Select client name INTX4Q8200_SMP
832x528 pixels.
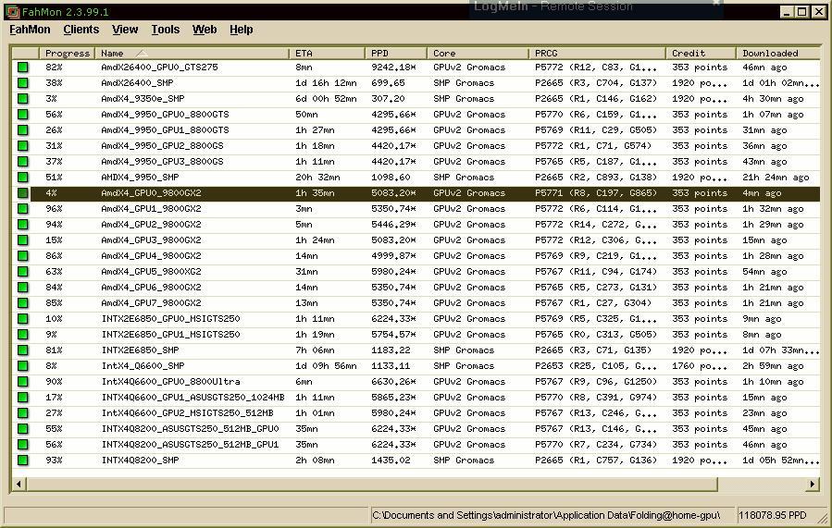(x=140, y=460)
